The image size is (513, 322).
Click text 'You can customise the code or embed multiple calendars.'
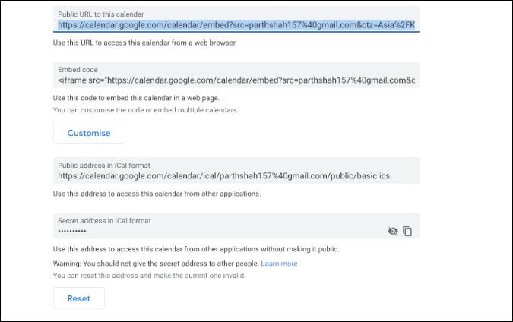146,110
